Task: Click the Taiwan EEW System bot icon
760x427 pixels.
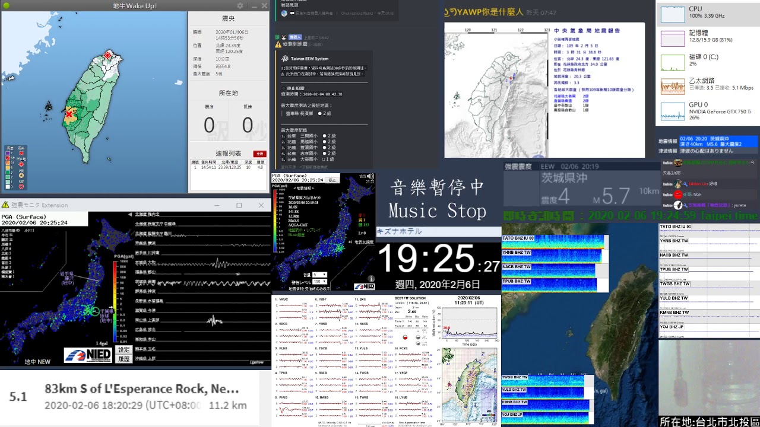Action: click(x=284, y=59)
